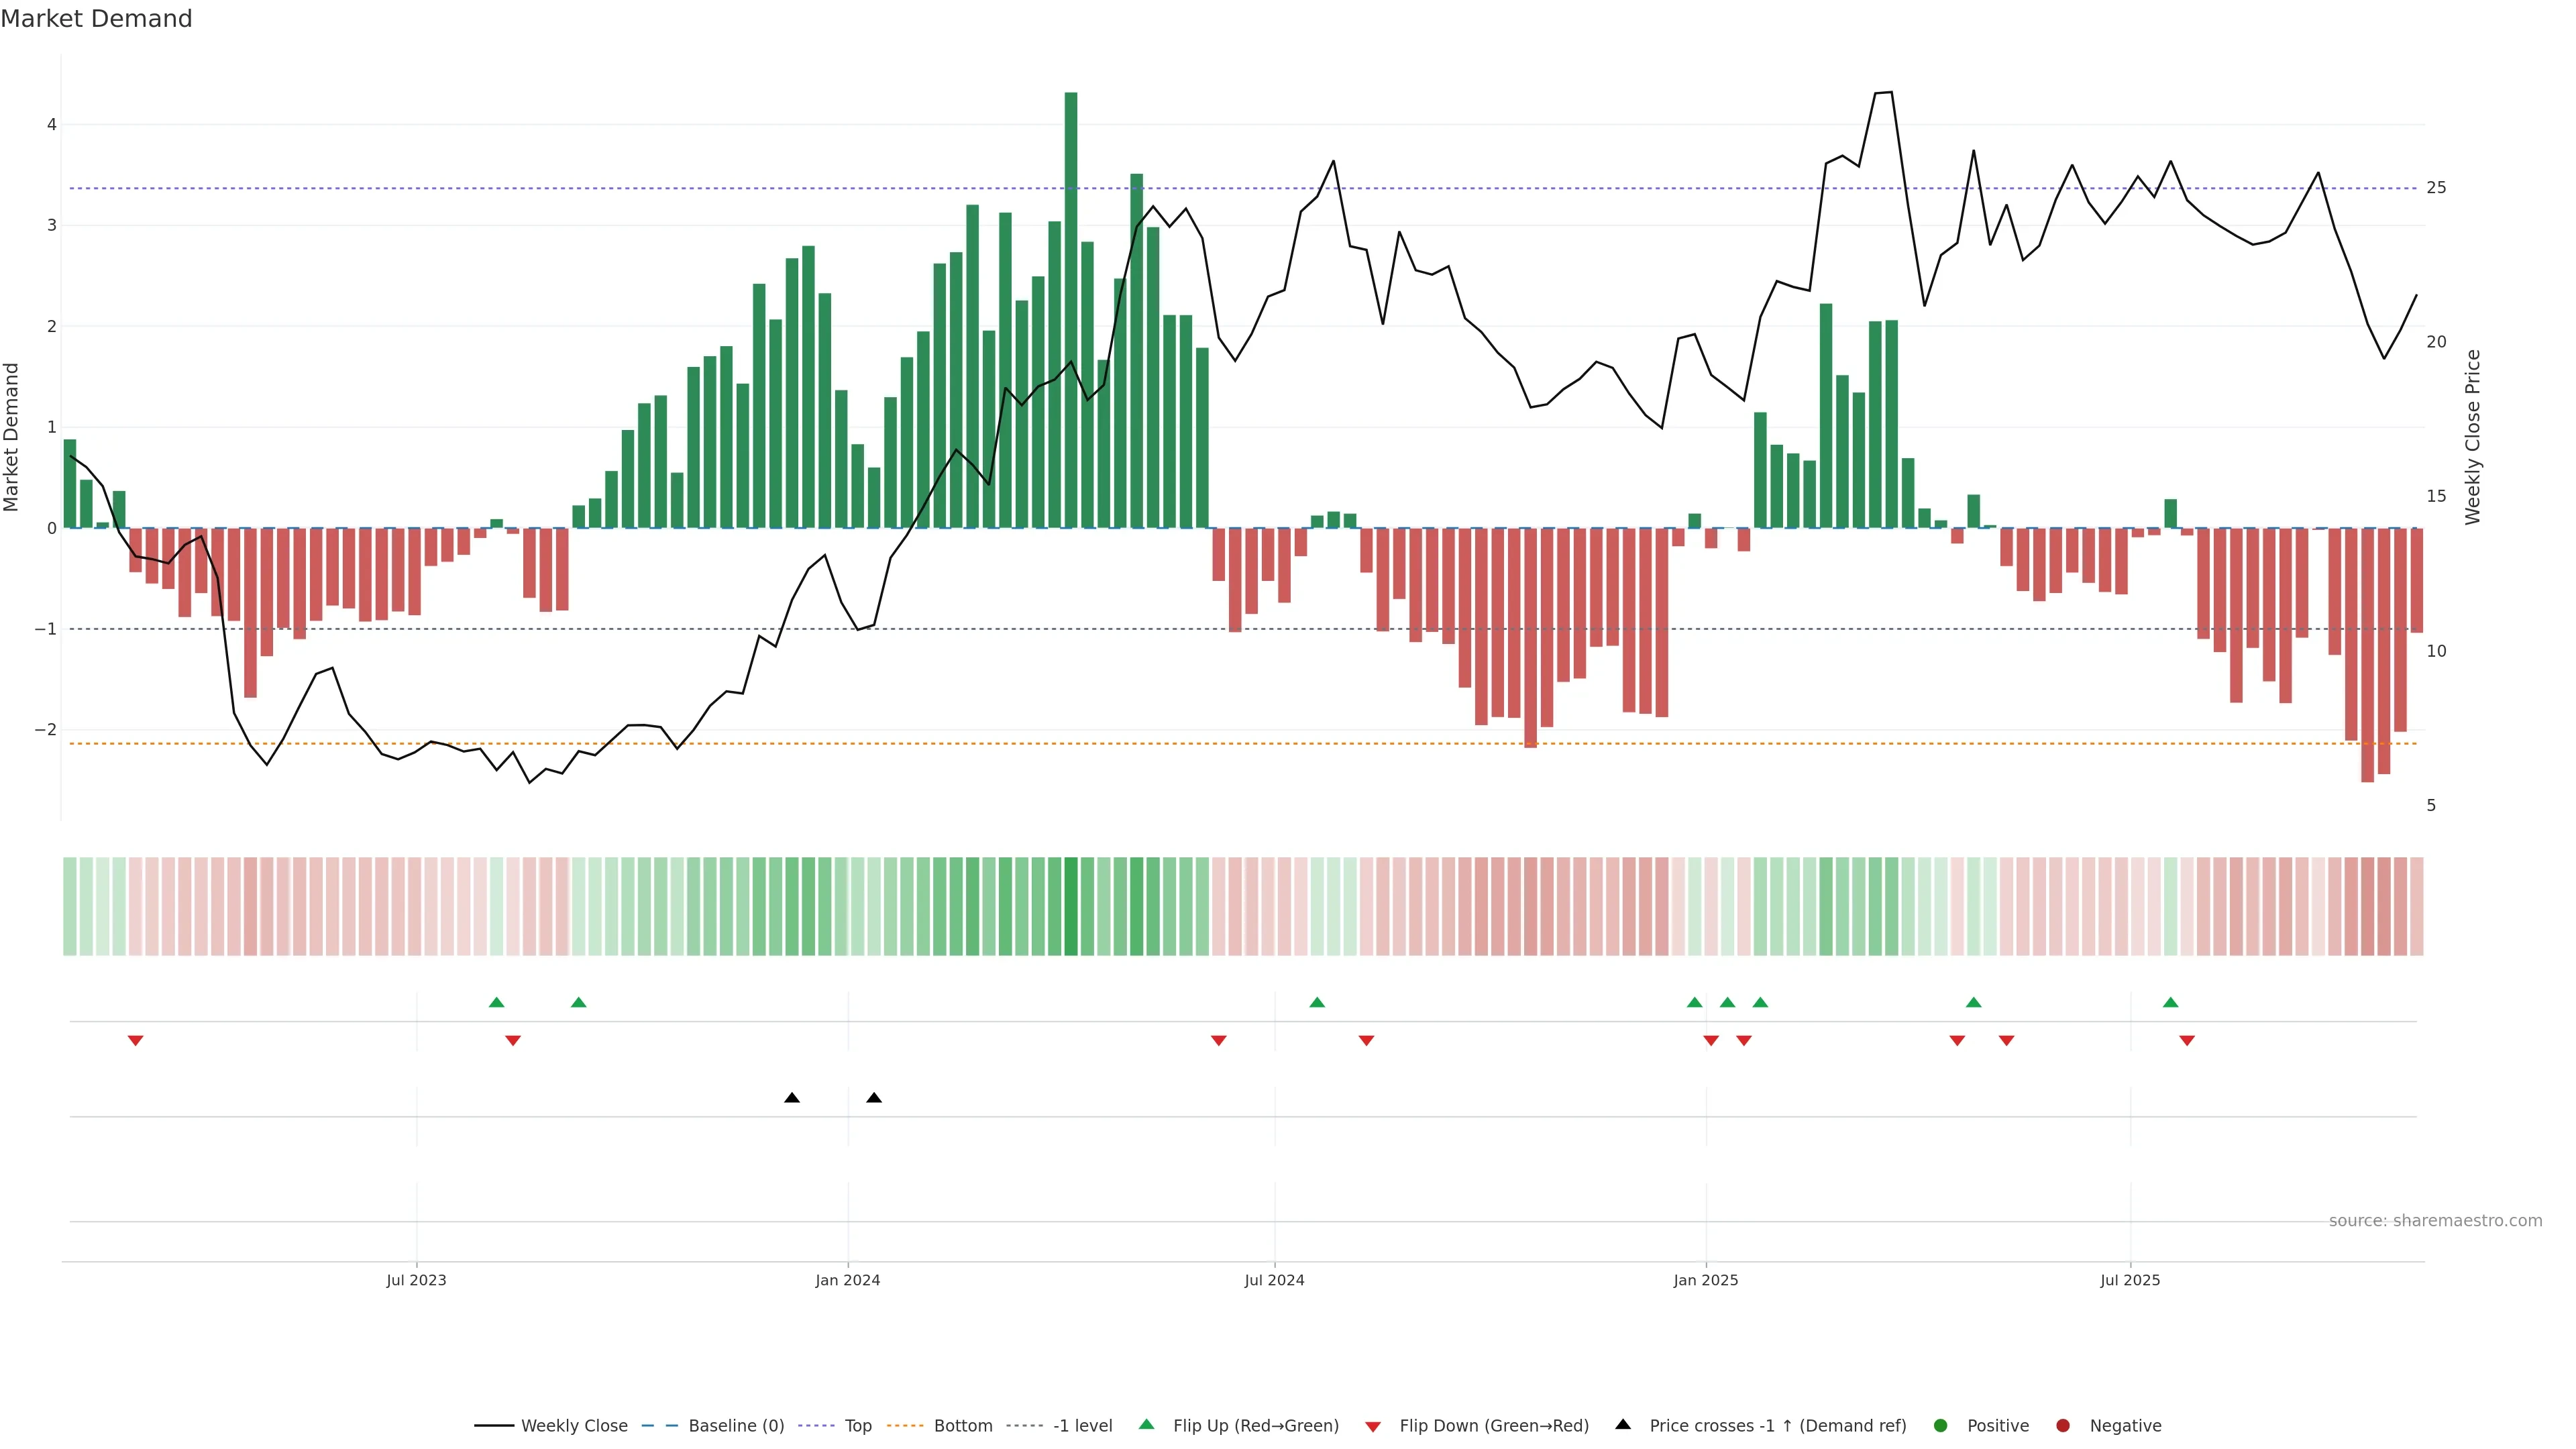Toggle the Top dotted line legend entry
The height and width of the screenshot is (1449, 2576).
coord(857,1425)
